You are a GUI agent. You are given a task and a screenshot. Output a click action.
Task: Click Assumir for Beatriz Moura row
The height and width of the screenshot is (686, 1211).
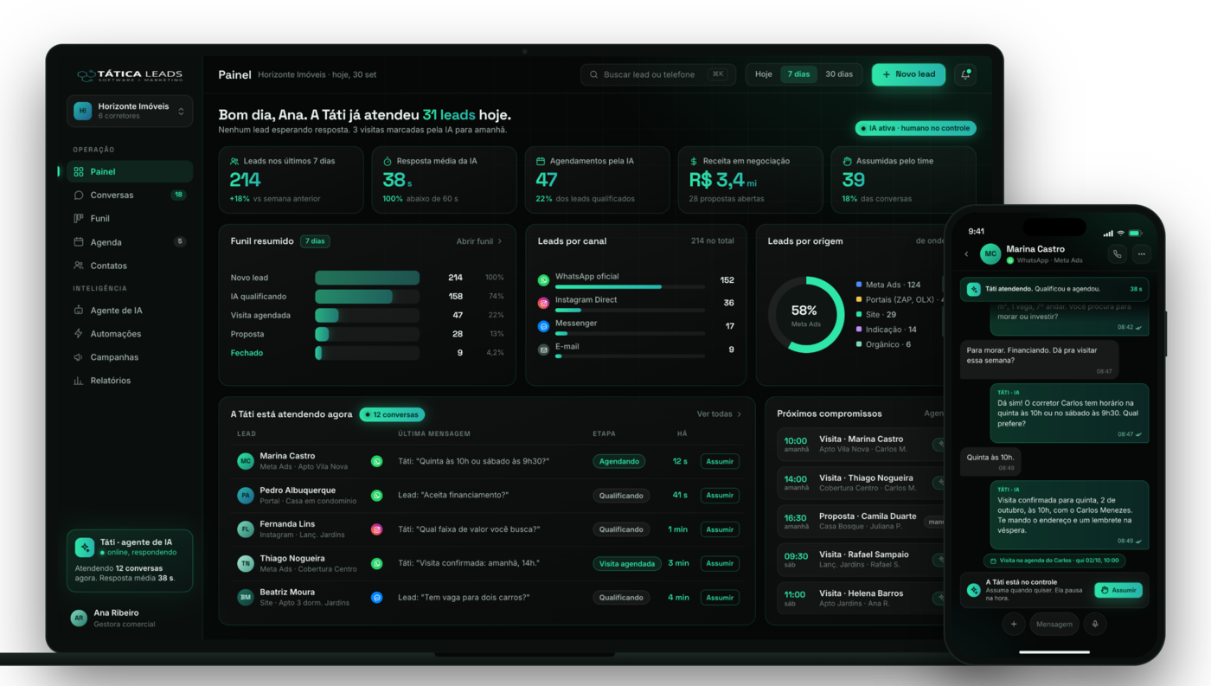pos(720,598)
